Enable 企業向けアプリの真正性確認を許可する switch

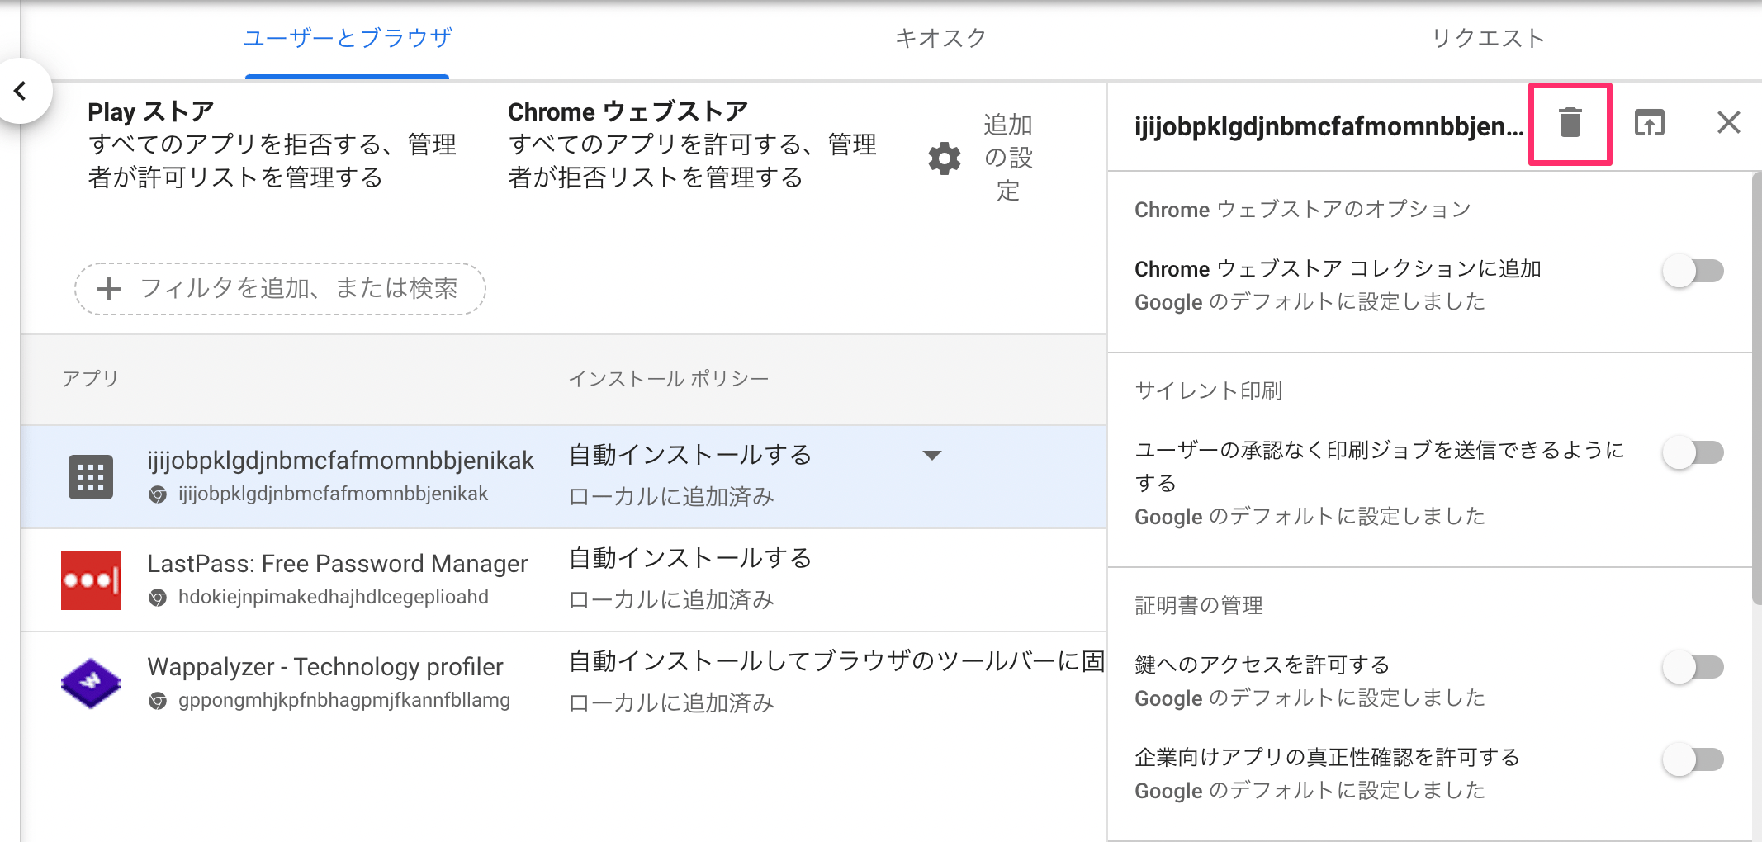point(1693,759)
